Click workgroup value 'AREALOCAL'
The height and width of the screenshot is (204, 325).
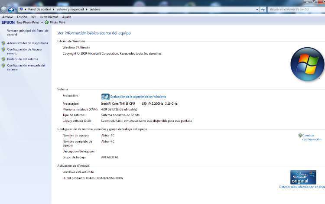(x=110, y=157)
